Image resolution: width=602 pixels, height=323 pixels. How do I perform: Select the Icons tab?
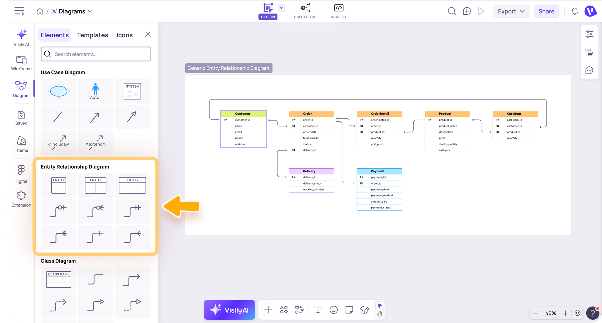click(x=124, y=35)
